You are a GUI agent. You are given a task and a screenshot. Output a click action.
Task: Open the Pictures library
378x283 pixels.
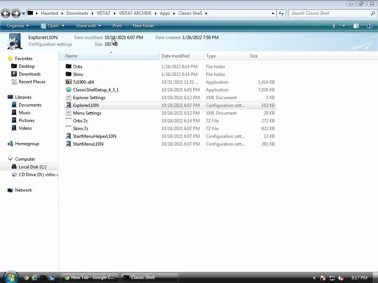pos(27,120)
